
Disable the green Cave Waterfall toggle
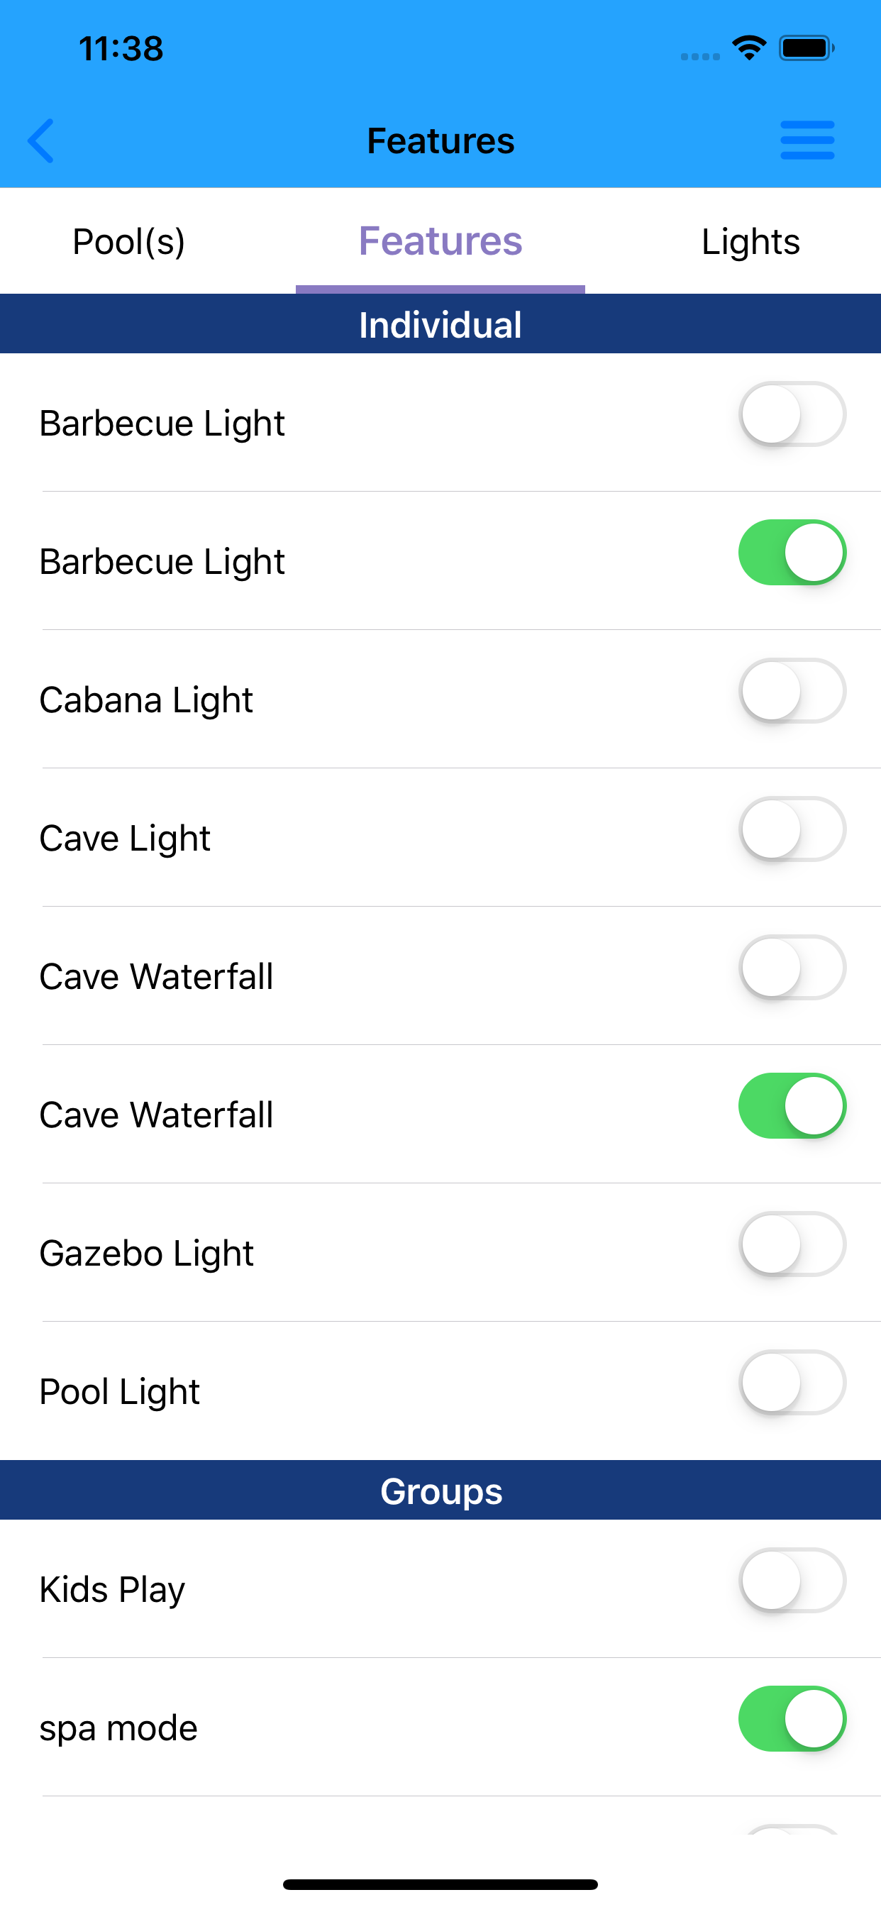[792, 1106]
